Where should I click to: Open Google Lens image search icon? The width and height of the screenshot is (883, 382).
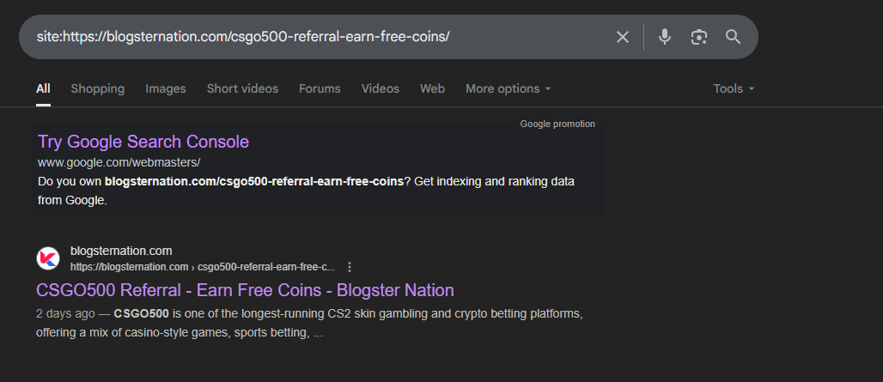point(699,37)
